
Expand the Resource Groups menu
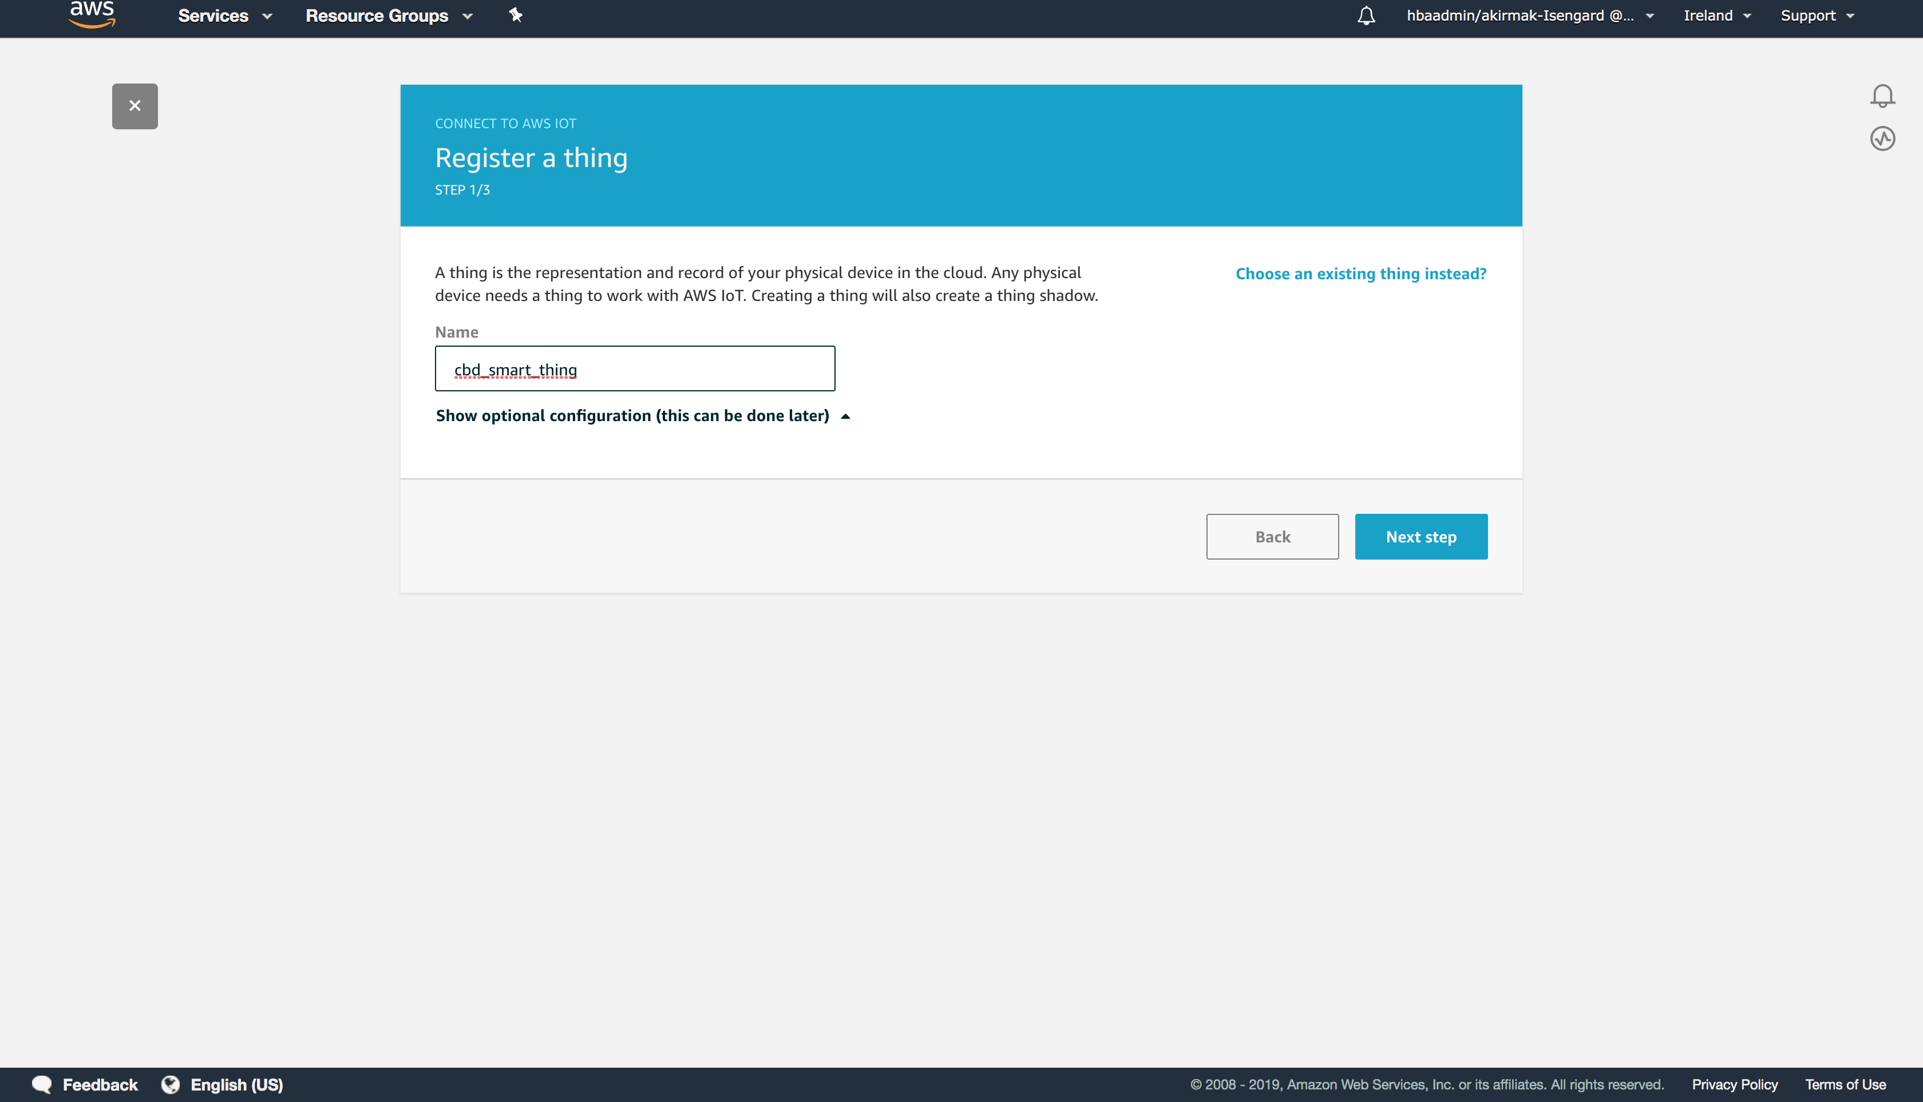click(389, 16)
